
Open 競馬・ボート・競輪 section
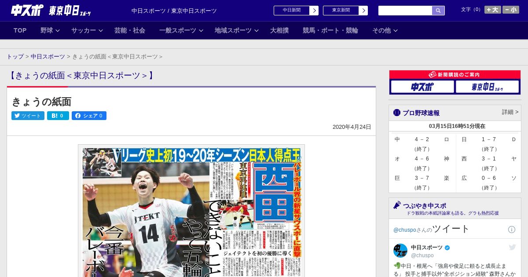click(x=330, y=30)
